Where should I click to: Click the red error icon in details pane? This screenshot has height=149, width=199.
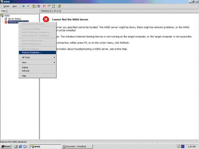pos(46,19)
